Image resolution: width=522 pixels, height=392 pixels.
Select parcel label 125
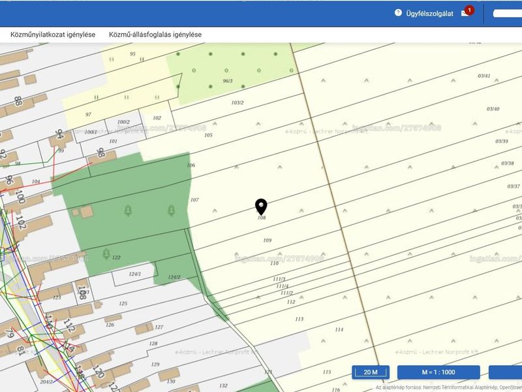click(123, 304)
